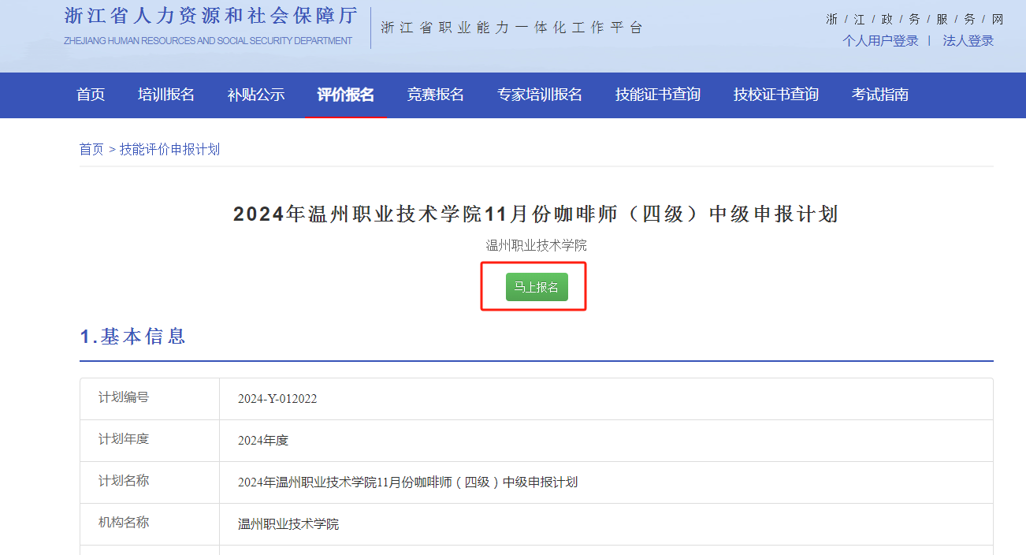Viewport: 1026px width, 555px height.
Task: Click the 首页 breadcrumb link
Action: coord(91,149)
